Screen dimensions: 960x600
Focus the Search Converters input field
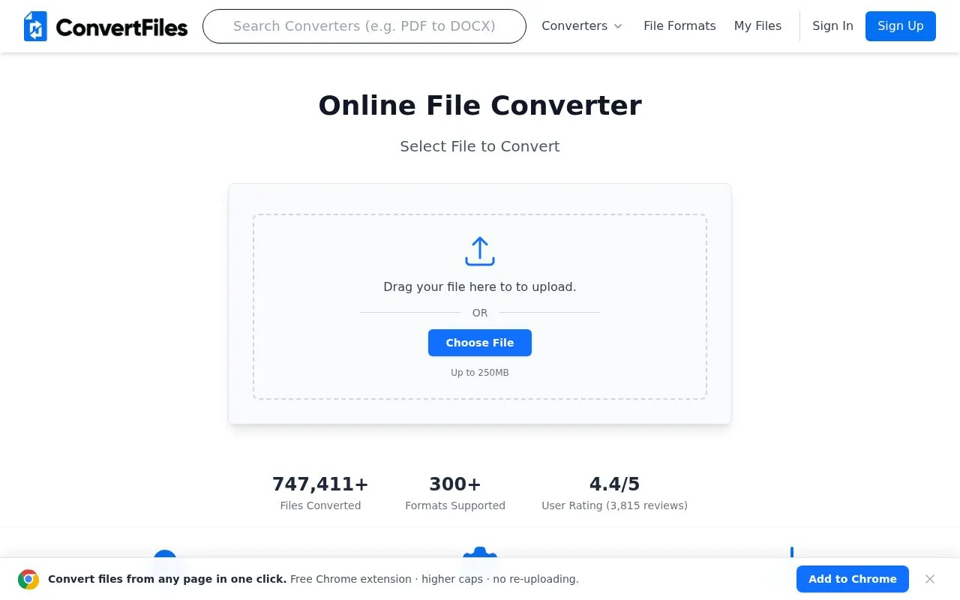coord(364,26)
